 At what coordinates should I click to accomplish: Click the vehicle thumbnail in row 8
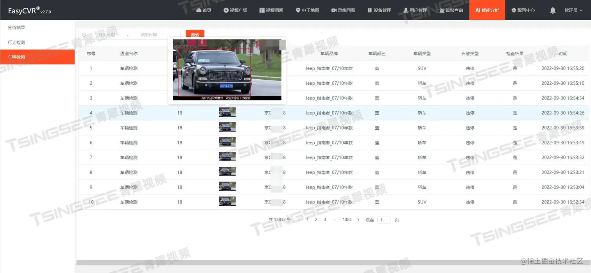pyautogui.click(x=227, y=172)
